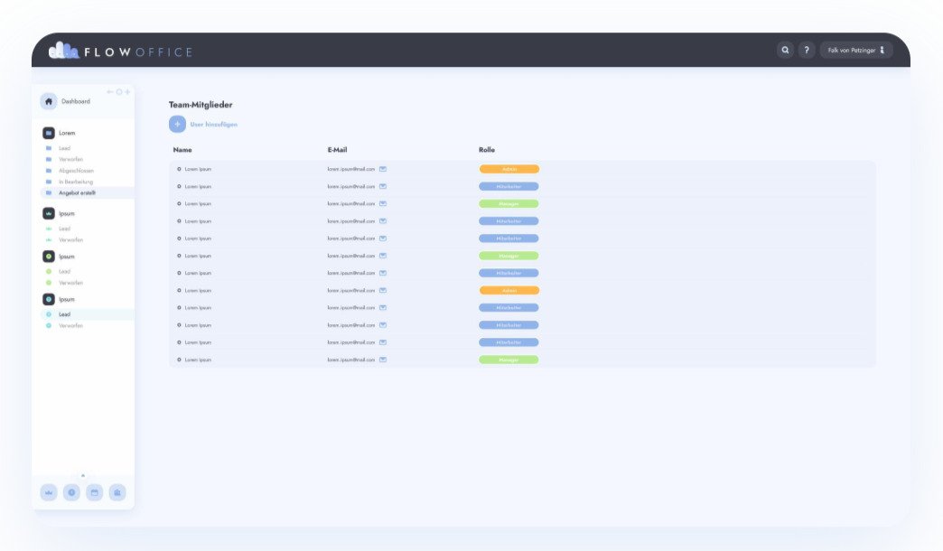
Task: Open the In Bearbeitung folder under Lorem
Action: pyautogui.click(x=75, y=182)
